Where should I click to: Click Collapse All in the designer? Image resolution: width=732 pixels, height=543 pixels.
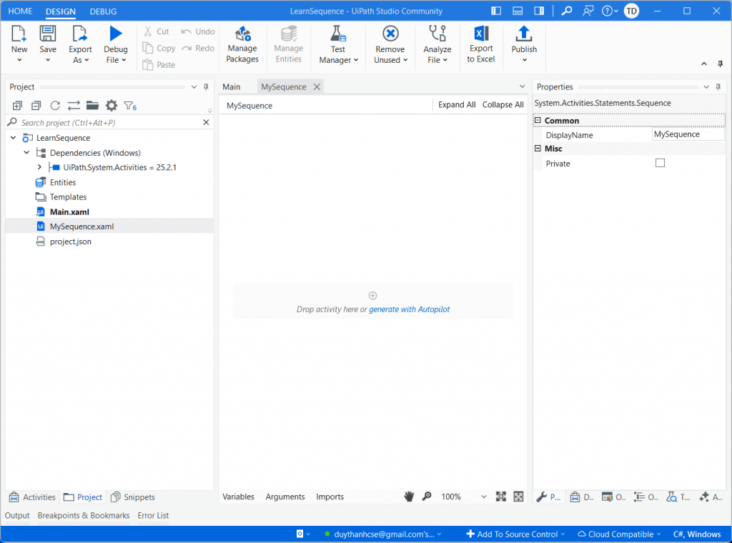click(x=503, y=104)
